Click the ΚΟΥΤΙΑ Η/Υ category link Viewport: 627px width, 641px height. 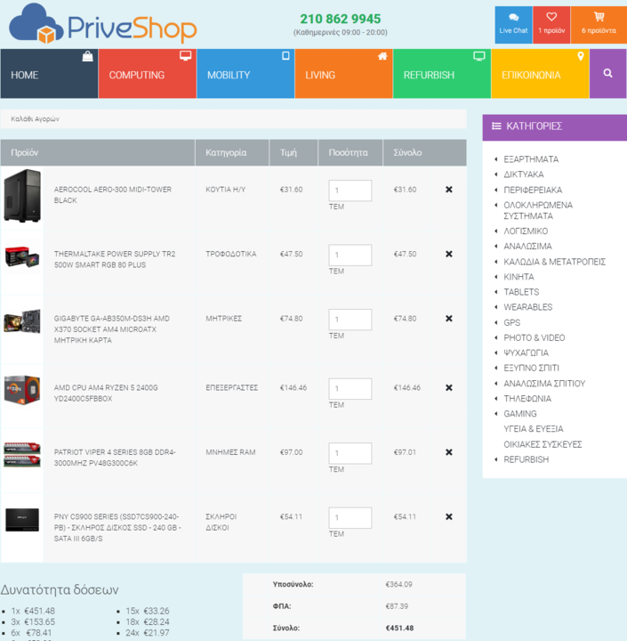tap(226, 190)
